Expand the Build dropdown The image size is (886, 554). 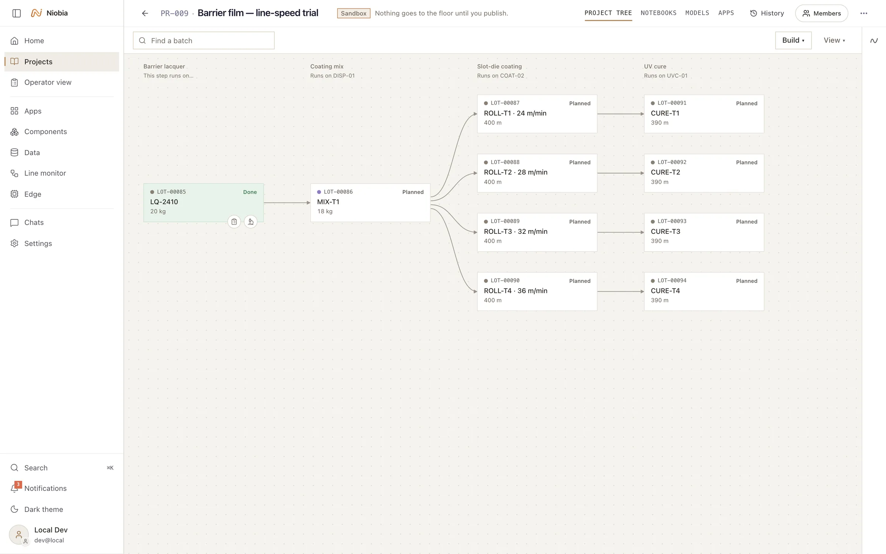coord(793,40)
